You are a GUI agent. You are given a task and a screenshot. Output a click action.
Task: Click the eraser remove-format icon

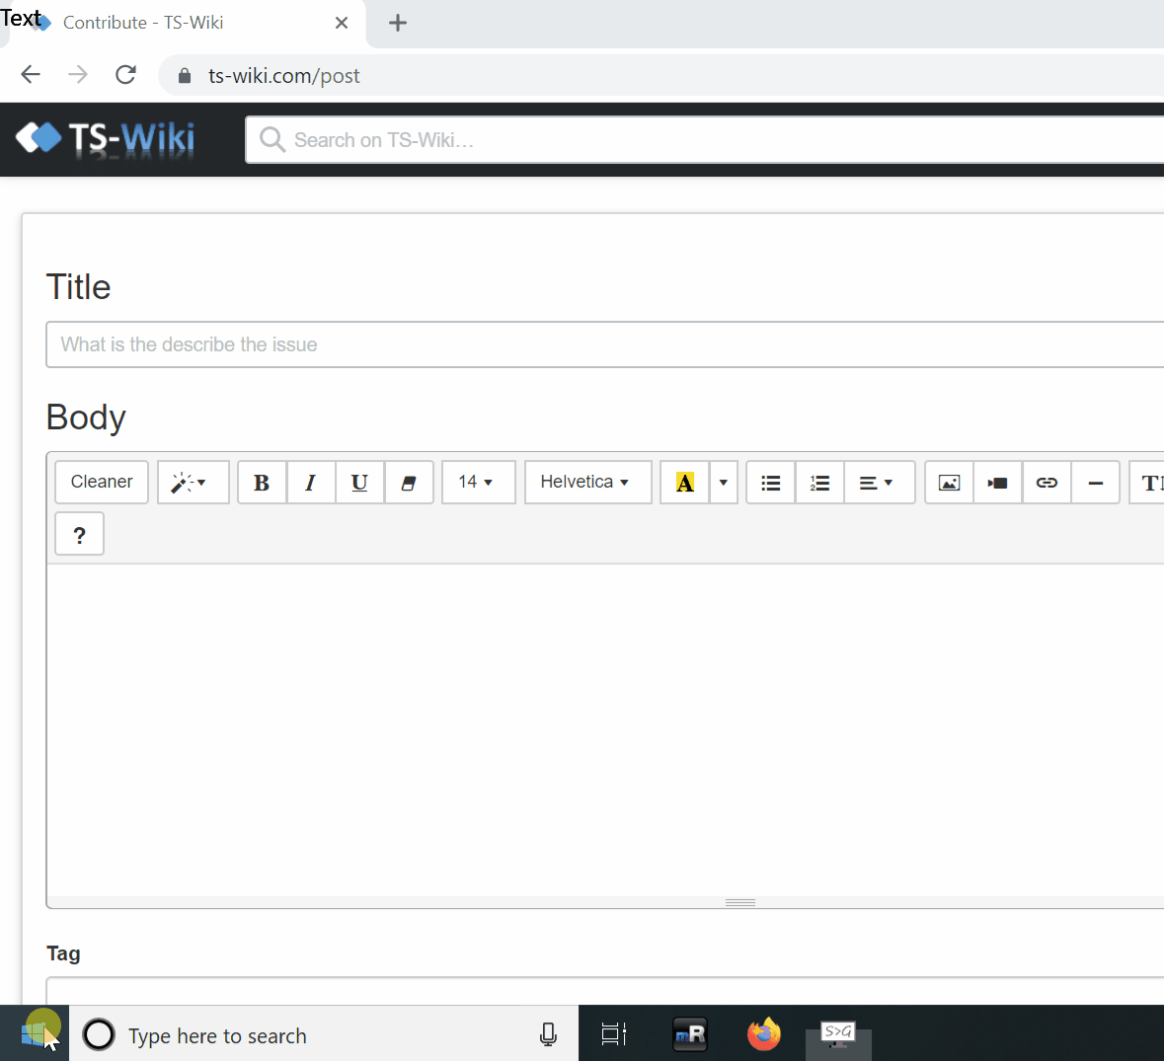[x=409, y=483]
